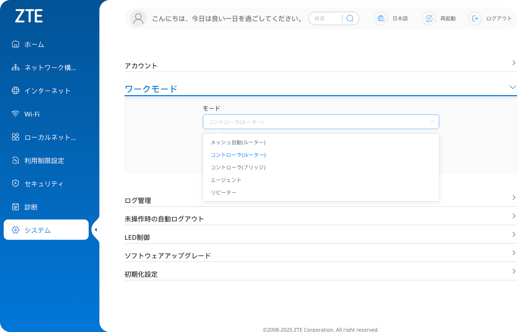Click the 再起動 button
This screenshot has width=532, height=332.
coord(448,18)
